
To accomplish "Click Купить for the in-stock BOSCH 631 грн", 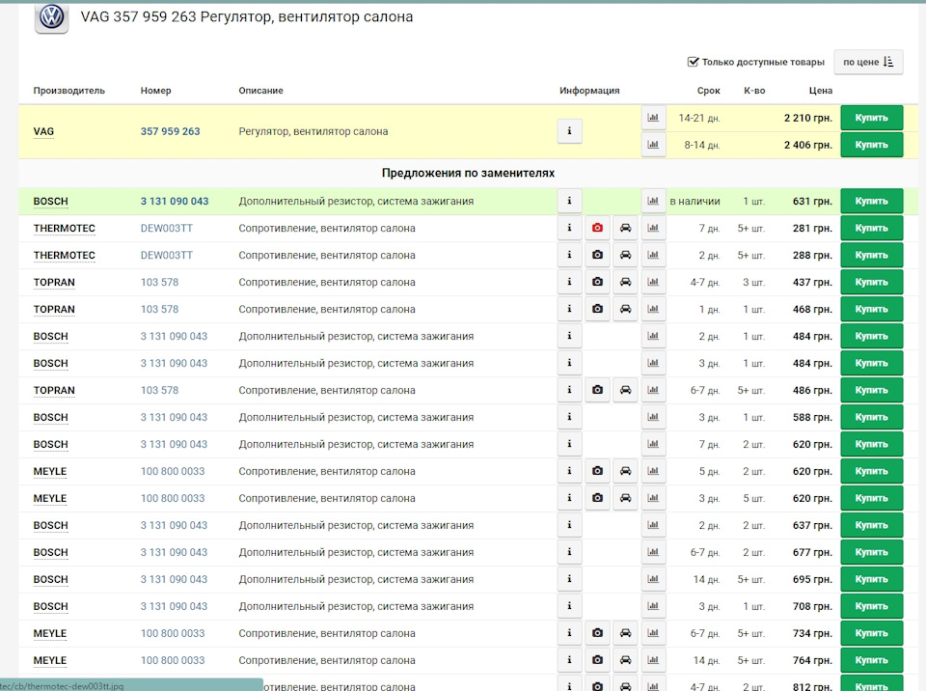I will tap(872, 201).
